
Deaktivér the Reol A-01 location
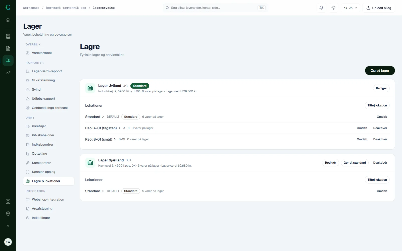tap(380, 128)
